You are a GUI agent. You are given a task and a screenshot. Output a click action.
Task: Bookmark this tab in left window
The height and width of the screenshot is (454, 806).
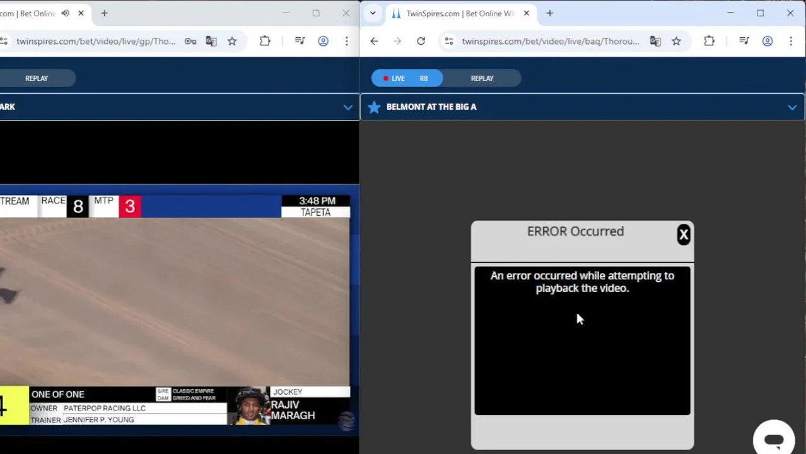(232, 41)
